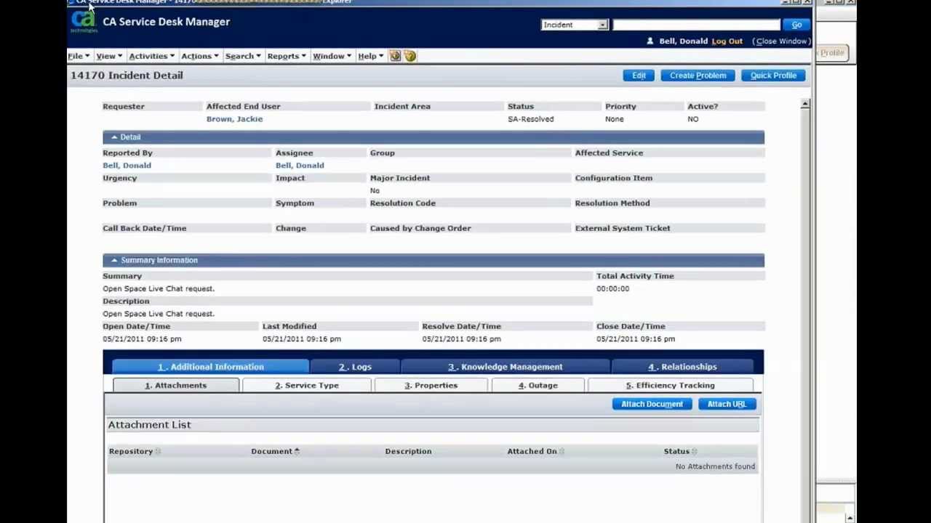Open the Activities menu
The image size is (931, 523).
click(151, 55)
